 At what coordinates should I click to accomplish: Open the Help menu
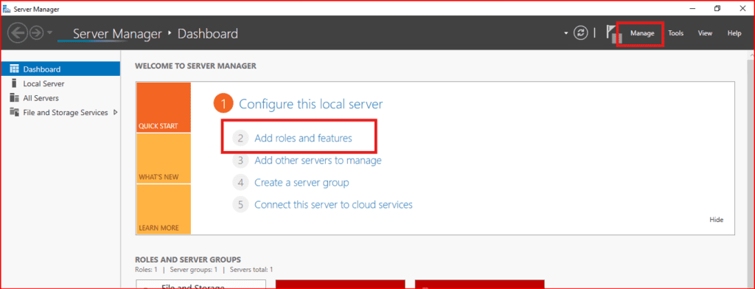tap(734, 33)
